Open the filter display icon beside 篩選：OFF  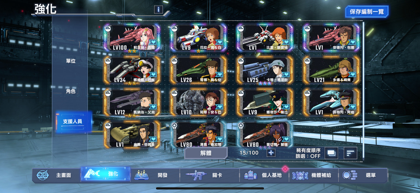(331, 153)
